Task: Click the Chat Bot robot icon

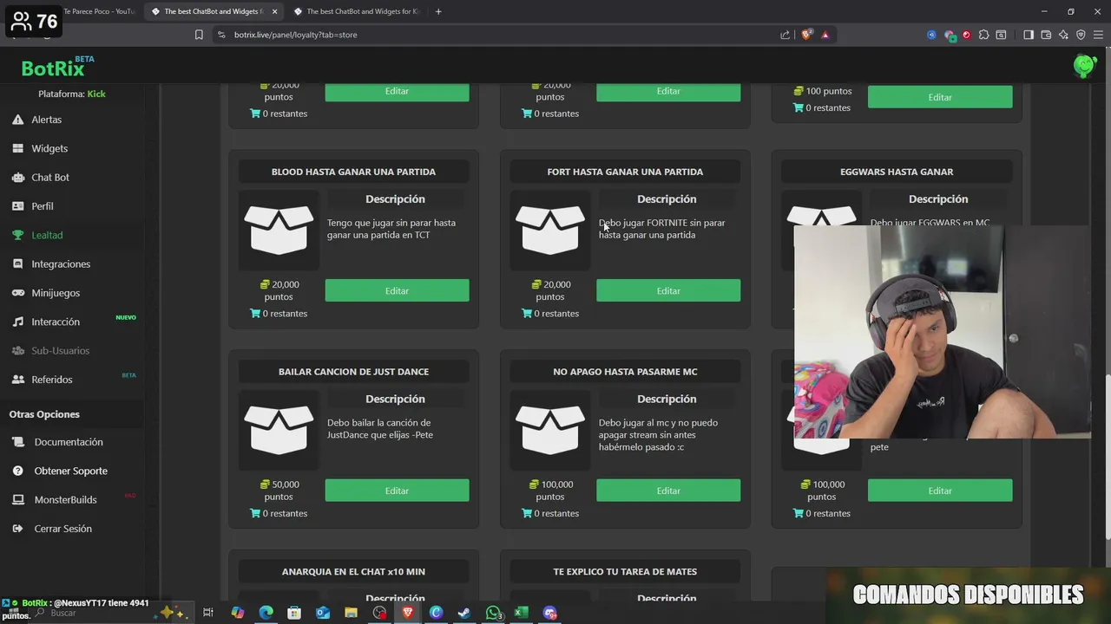Action: 17,178
